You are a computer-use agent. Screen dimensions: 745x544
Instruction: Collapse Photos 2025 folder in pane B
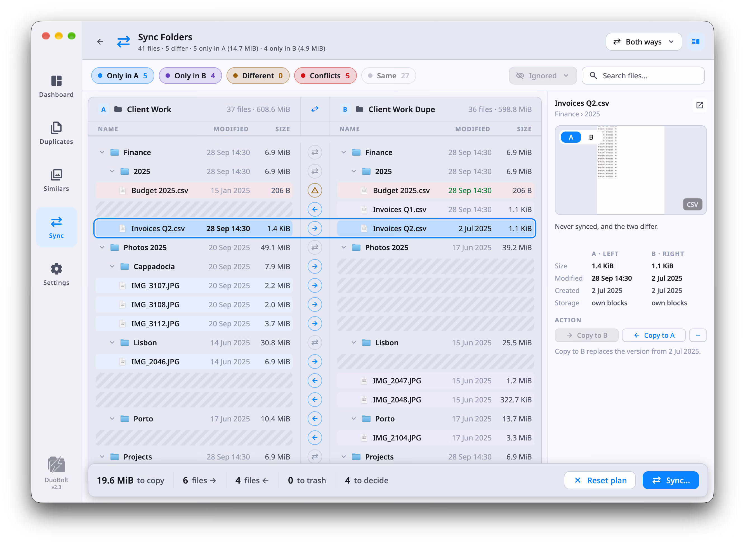pos(343,248)
